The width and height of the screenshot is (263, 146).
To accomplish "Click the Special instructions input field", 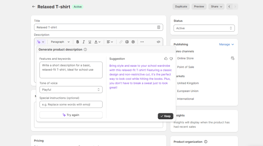I will (x=71, y=105).
